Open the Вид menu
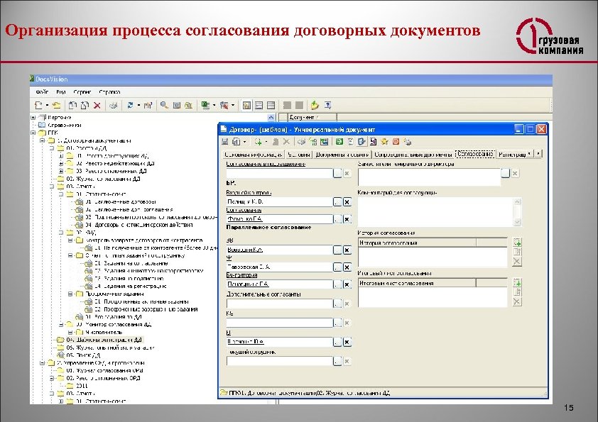This screenshot has height=422, width=598. pos(61,91)
